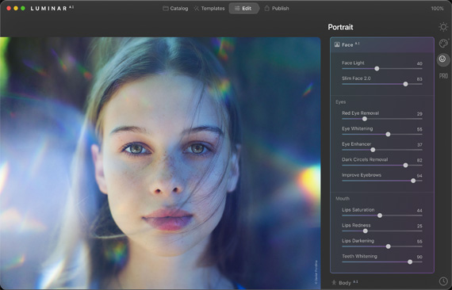The width and height of the screenshot is (452, 290).
Task: Open the Creative tools palette icon
Action: tap(443, 44)
